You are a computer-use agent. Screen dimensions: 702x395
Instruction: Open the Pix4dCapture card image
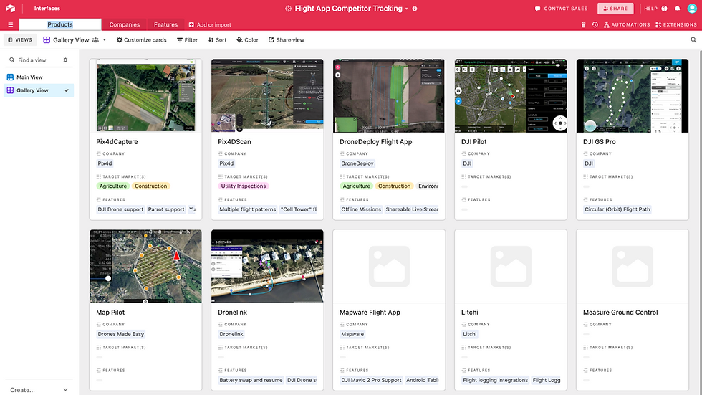pos(145,95)
